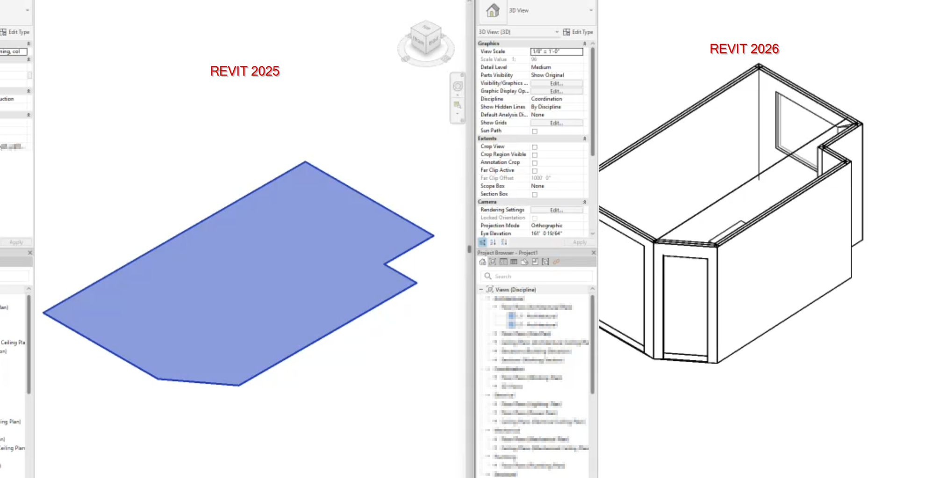941x478 pixels.
Task: Click the right Properties panel vertical scrollbar
Action: tap(592, 101)
